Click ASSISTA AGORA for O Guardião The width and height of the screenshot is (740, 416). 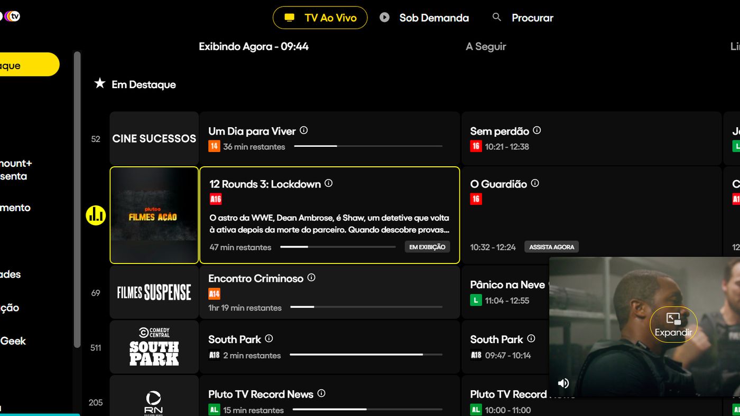pyautogui.click(x=551, y=246)
